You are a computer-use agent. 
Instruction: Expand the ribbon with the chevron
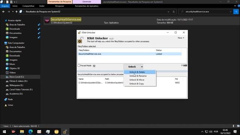coord(235,6)
